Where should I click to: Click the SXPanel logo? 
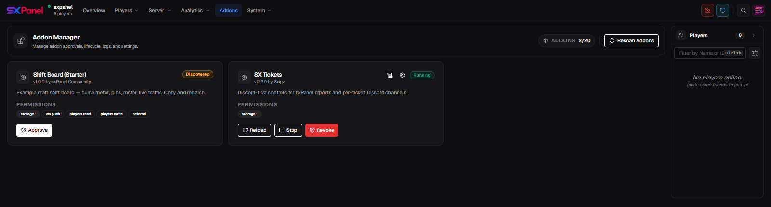click(25, 10)
